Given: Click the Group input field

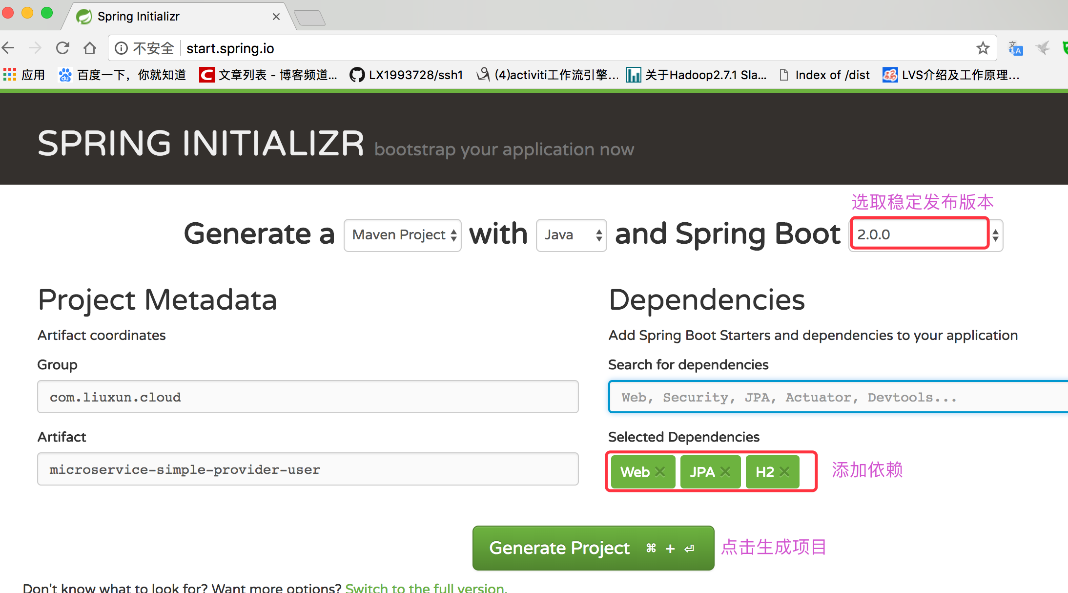Looking at the screenshot, I should point(308,397).
